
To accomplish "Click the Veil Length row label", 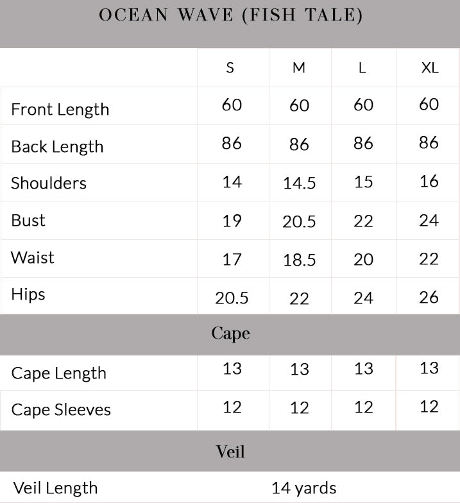I will (55, 488).
